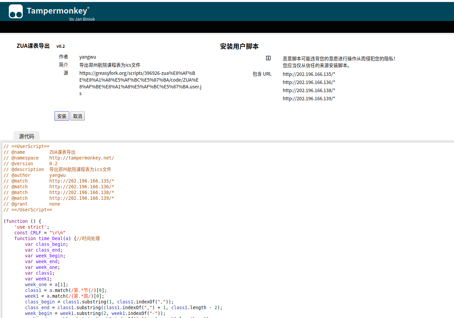Click the '// ==/UserScript==' code line
454x318 pixels.
tap(28, 210)
